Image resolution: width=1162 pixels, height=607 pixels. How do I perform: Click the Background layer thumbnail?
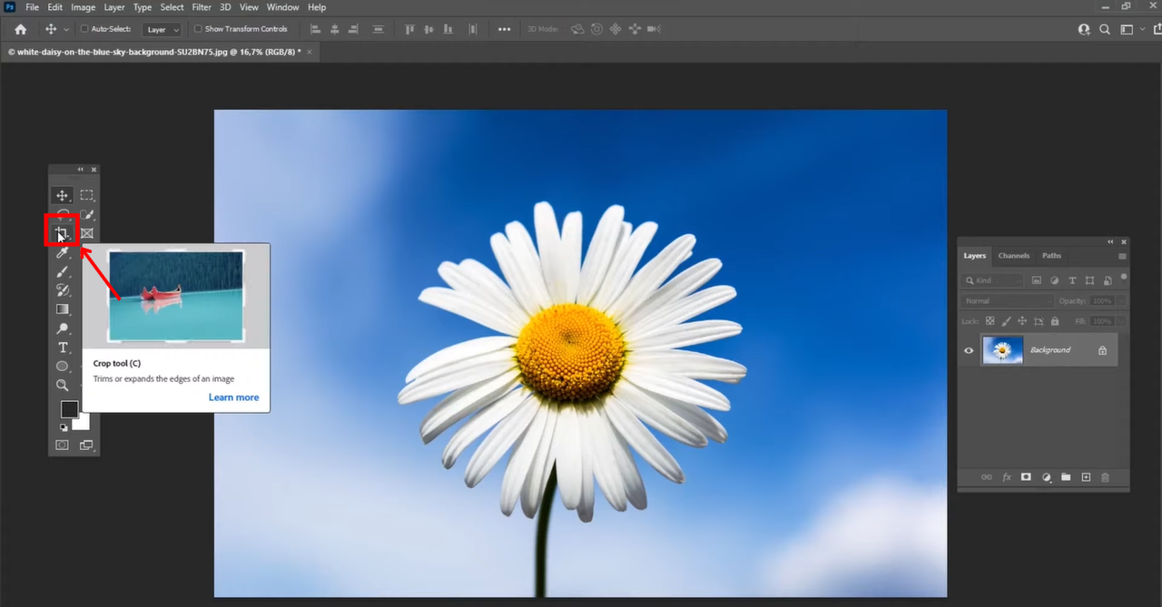[1003, 350]
